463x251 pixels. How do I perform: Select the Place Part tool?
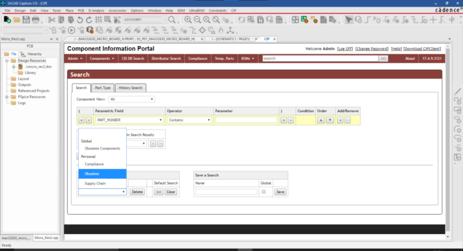358,20
